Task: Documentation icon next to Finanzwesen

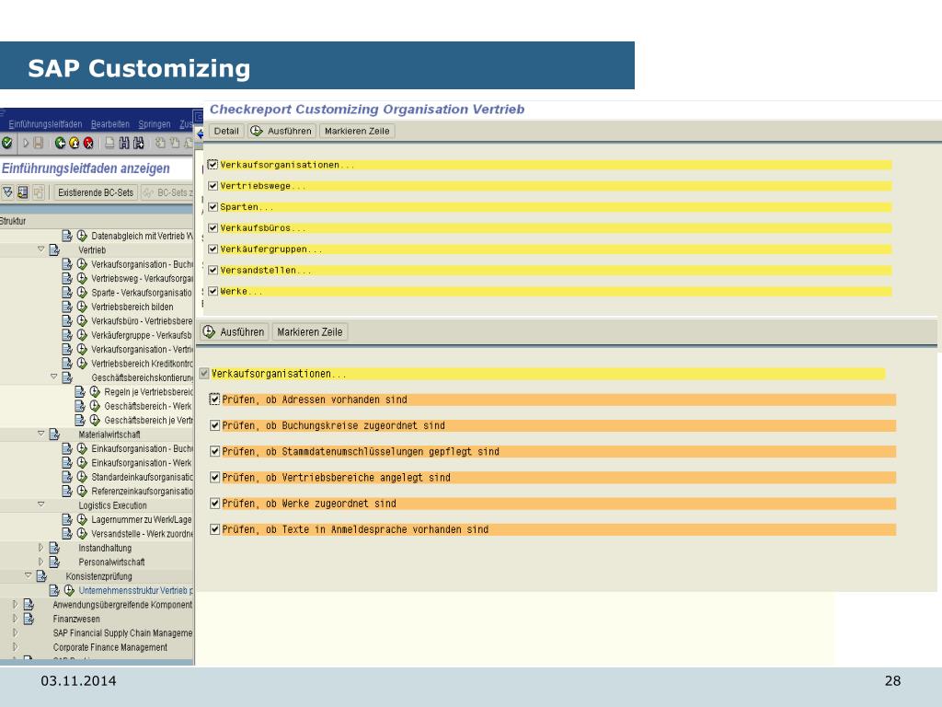Action: (x=29, y=619)
